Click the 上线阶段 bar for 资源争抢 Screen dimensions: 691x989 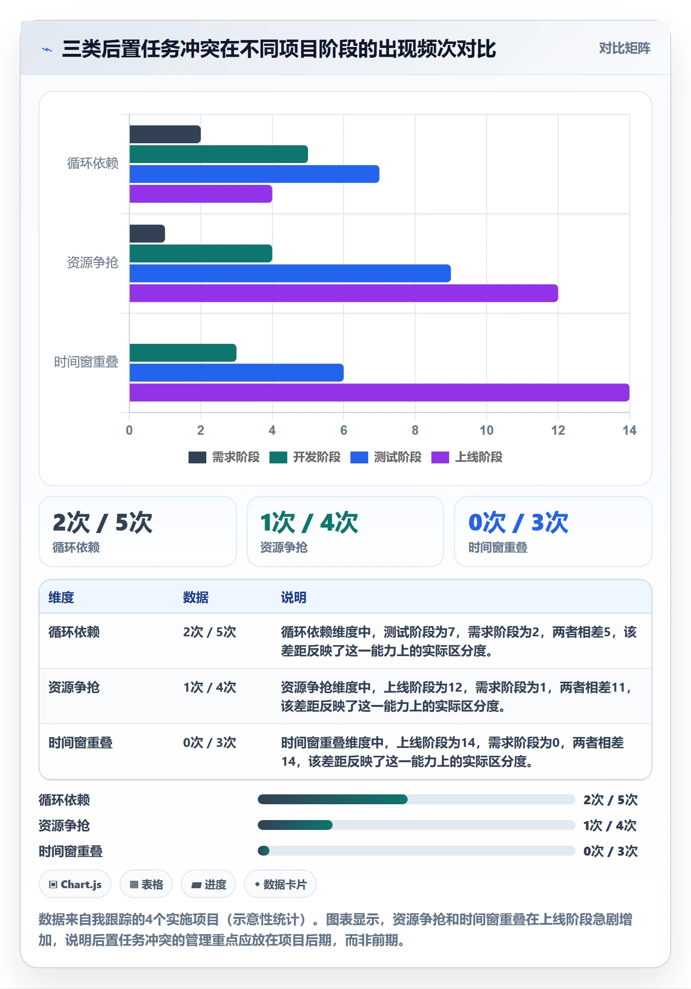[x=344, y=293]
